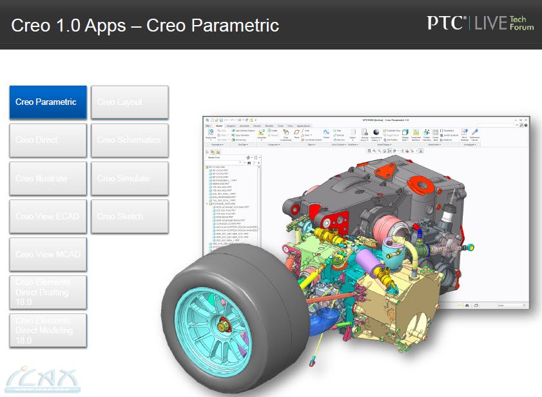
Task: Select the Creo Illustrate tile
Action: coord(48,178)
